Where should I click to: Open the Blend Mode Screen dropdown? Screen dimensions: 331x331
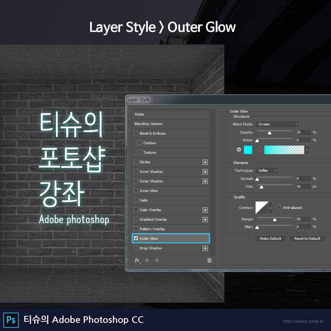point(277,124)
